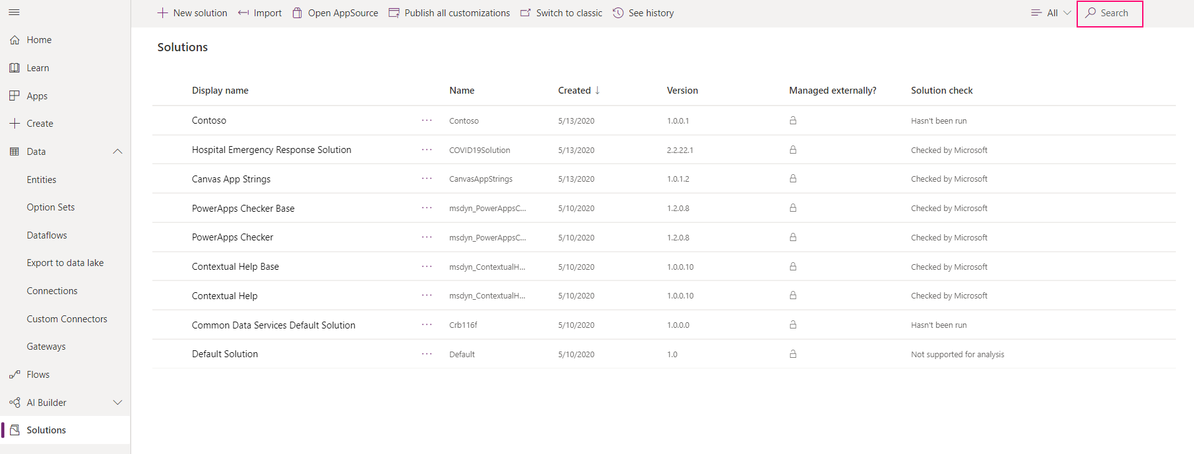Click Switch to classic
Image resolution: width=1194 pixels, height=454 pixels.
coord(561,13)
